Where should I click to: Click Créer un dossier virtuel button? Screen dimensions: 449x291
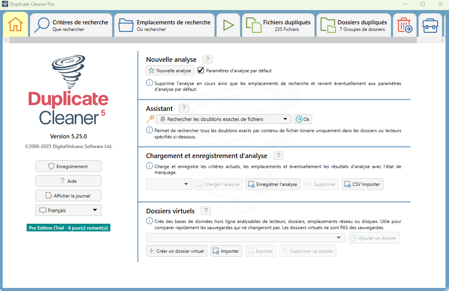[x=177, y=251]
